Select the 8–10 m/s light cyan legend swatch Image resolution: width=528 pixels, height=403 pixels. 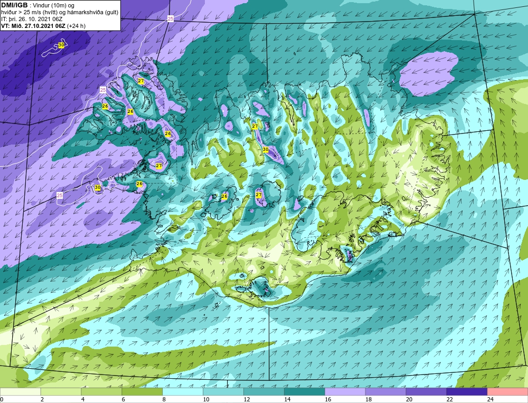[183, 392]
